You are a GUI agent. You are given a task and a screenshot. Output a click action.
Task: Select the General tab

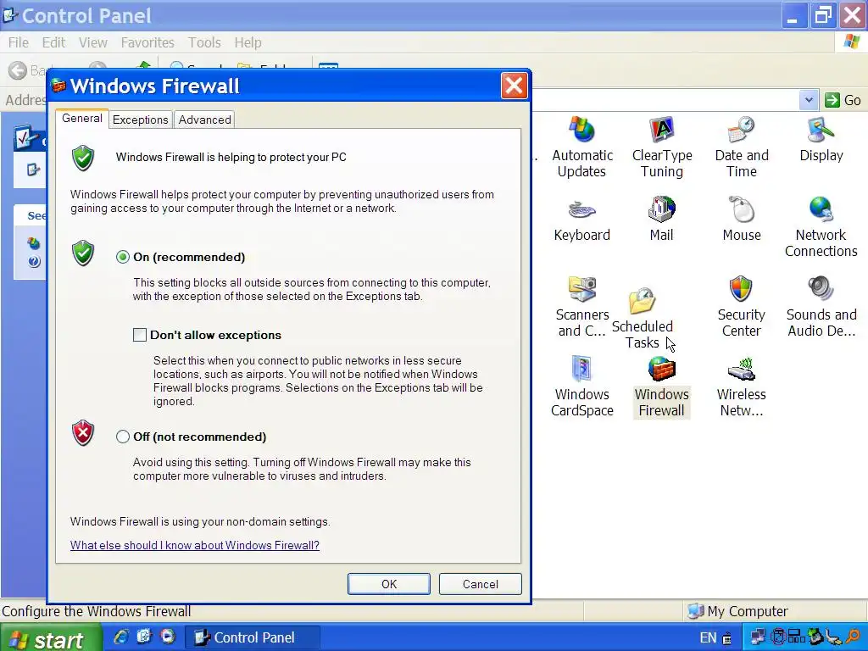pos(82,119)
